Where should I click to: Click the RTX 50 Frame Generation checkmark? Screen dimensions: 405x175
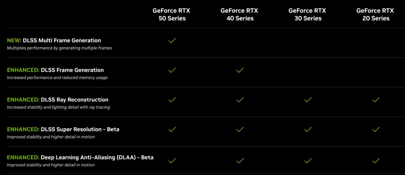point(172,70)
